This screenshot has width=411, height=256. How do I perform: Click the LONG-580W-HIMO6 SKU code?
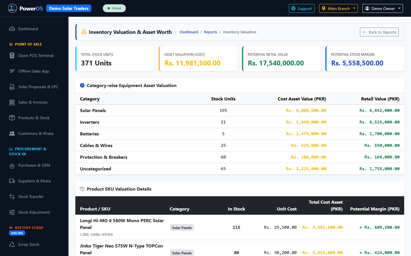[96, 235]
